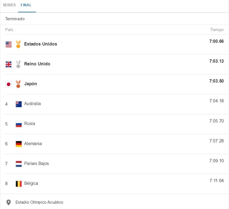Switch to the SERIES tab
Image resolution: width=229 pixels, height=209 pixels.
pyautogui.click(x=9, y=5)
